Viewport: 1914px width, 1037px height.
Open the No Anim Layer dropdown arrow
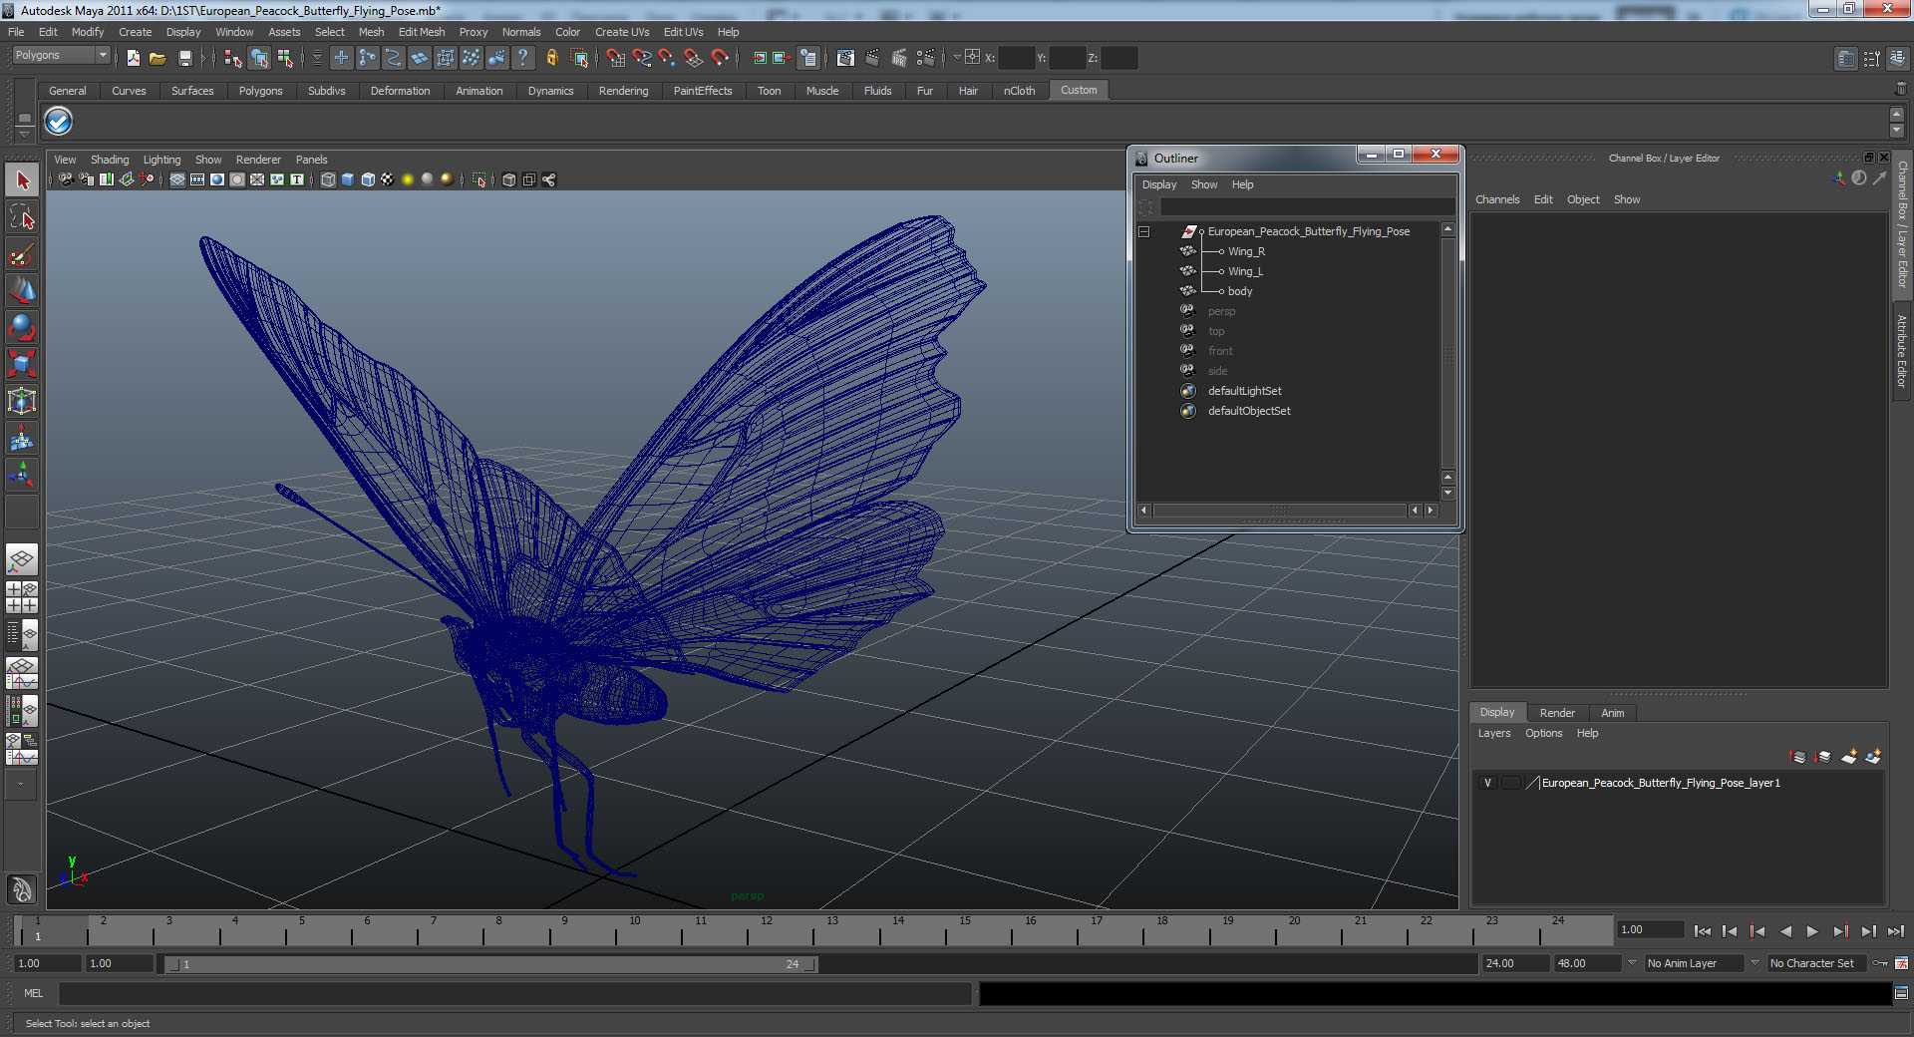(x=1632, y=963)
